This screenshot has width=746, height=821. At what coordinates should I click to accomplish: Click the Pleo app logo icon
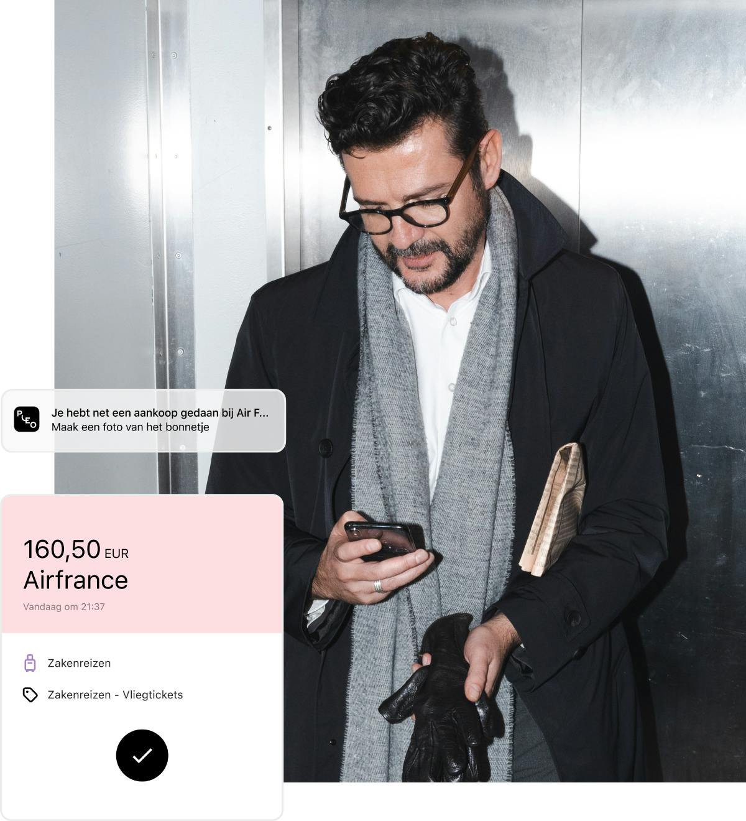(x=27, y=419)
